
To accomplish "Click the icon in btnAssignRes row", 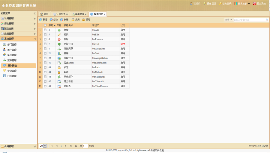I will point(59,49).
